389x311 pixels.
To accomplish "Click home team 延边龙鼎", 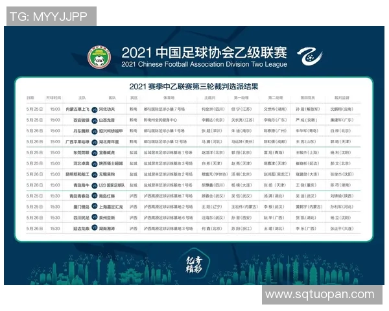I will click(81, 229).
